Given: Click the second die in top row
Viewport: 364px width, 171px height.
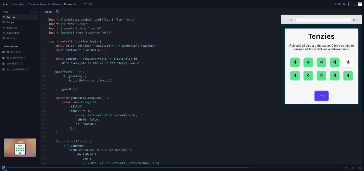Looking at the screenshot, I should coord(308,62).
